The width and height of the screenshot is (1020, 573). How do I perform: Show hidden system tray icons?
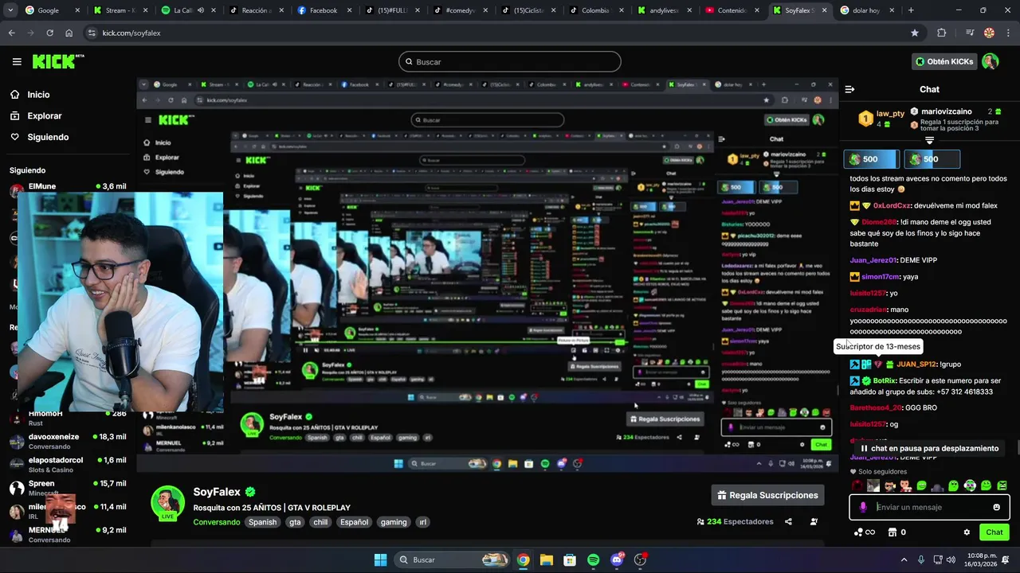pyautogui.click(x=903, y=559)
